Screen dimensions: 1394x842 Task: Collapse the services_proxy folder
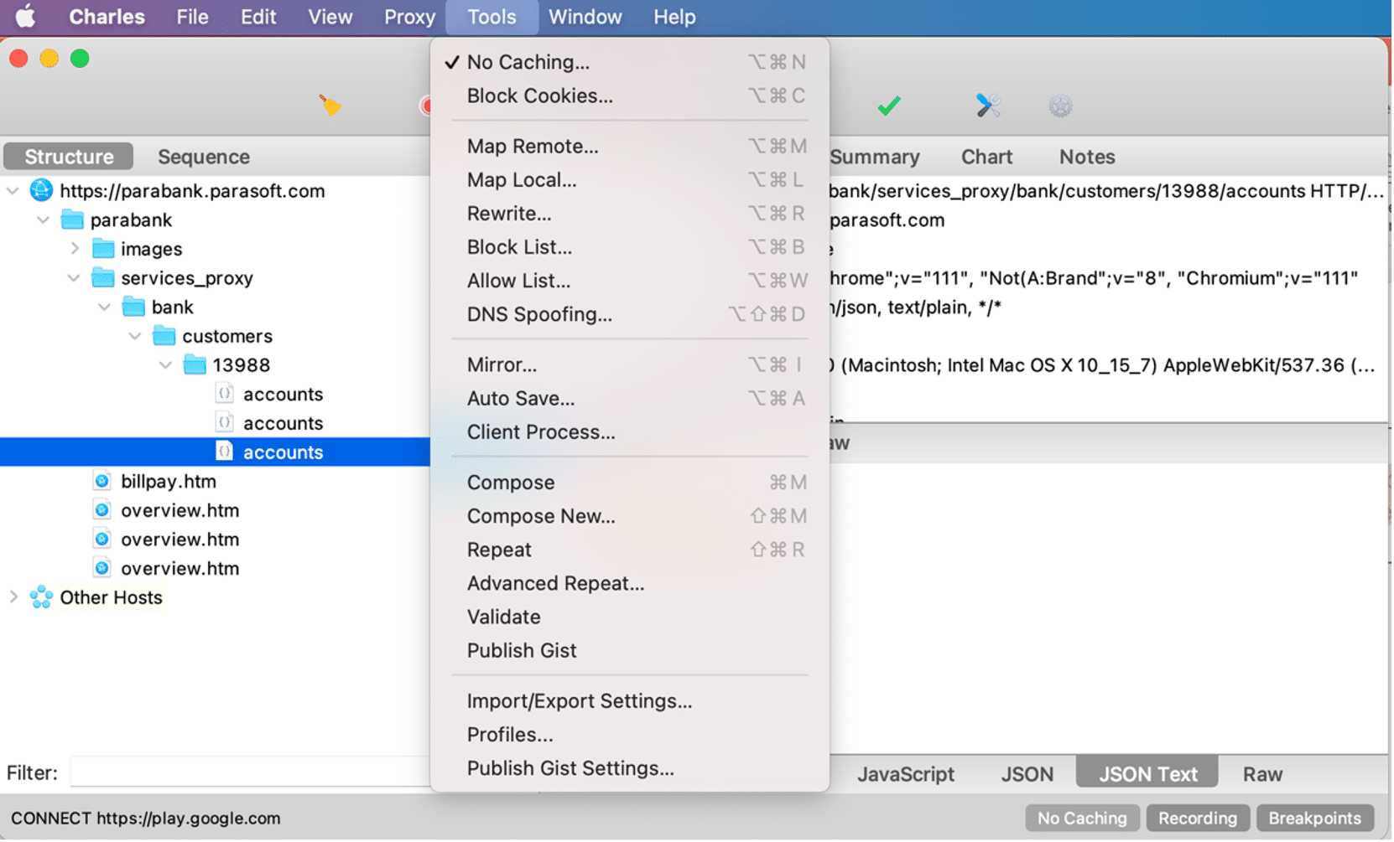74,278
